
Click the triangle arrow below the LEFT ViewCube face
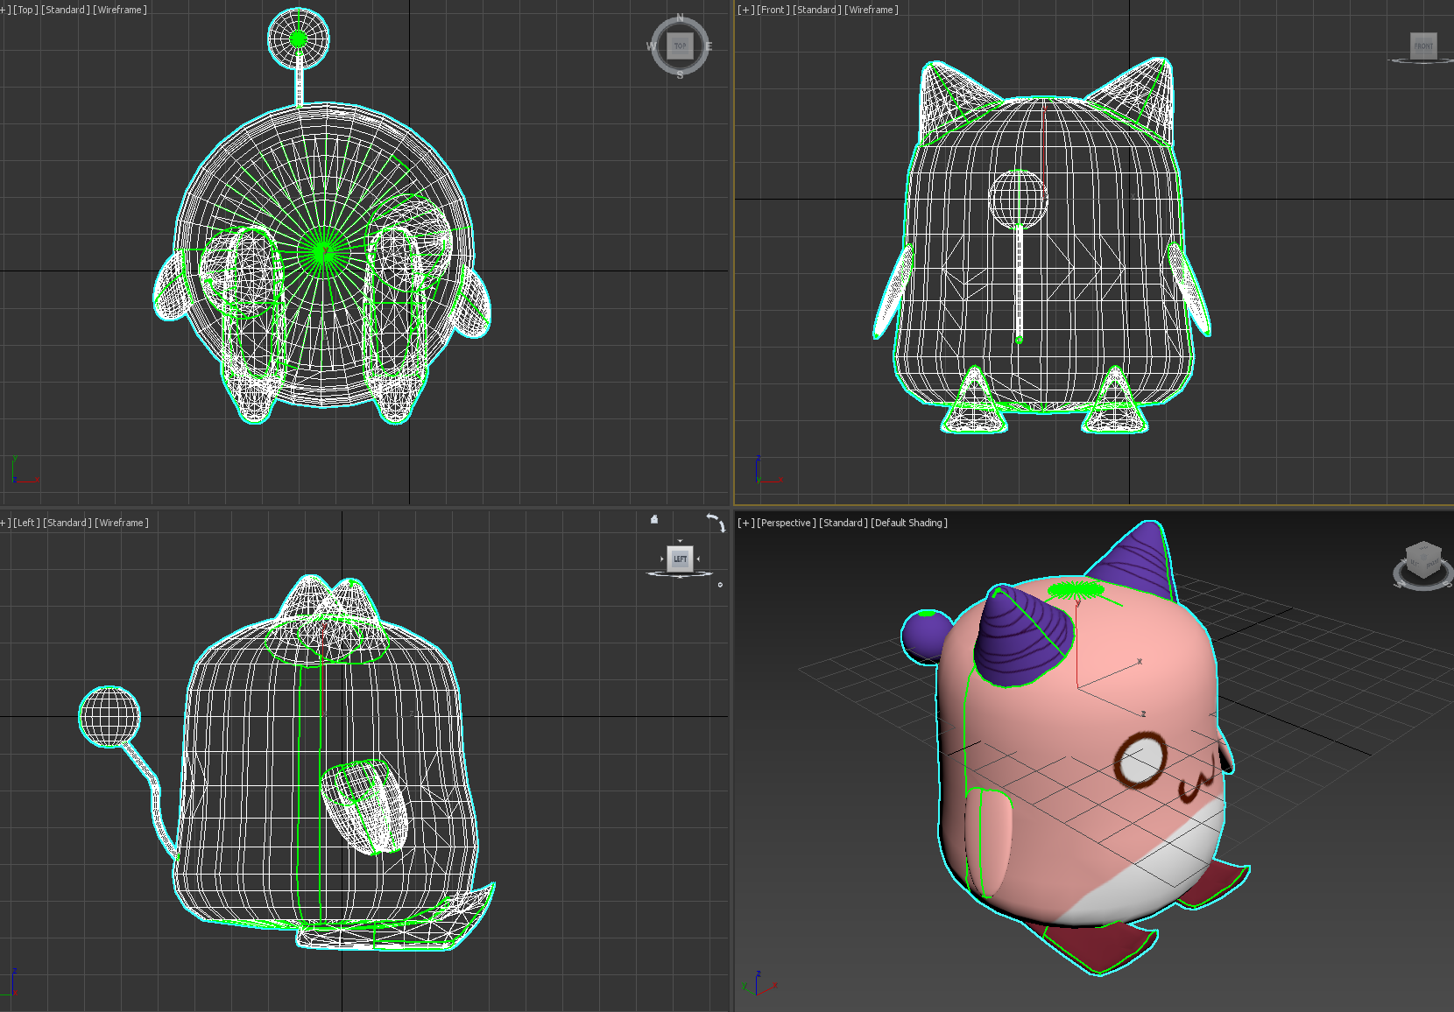680,577
